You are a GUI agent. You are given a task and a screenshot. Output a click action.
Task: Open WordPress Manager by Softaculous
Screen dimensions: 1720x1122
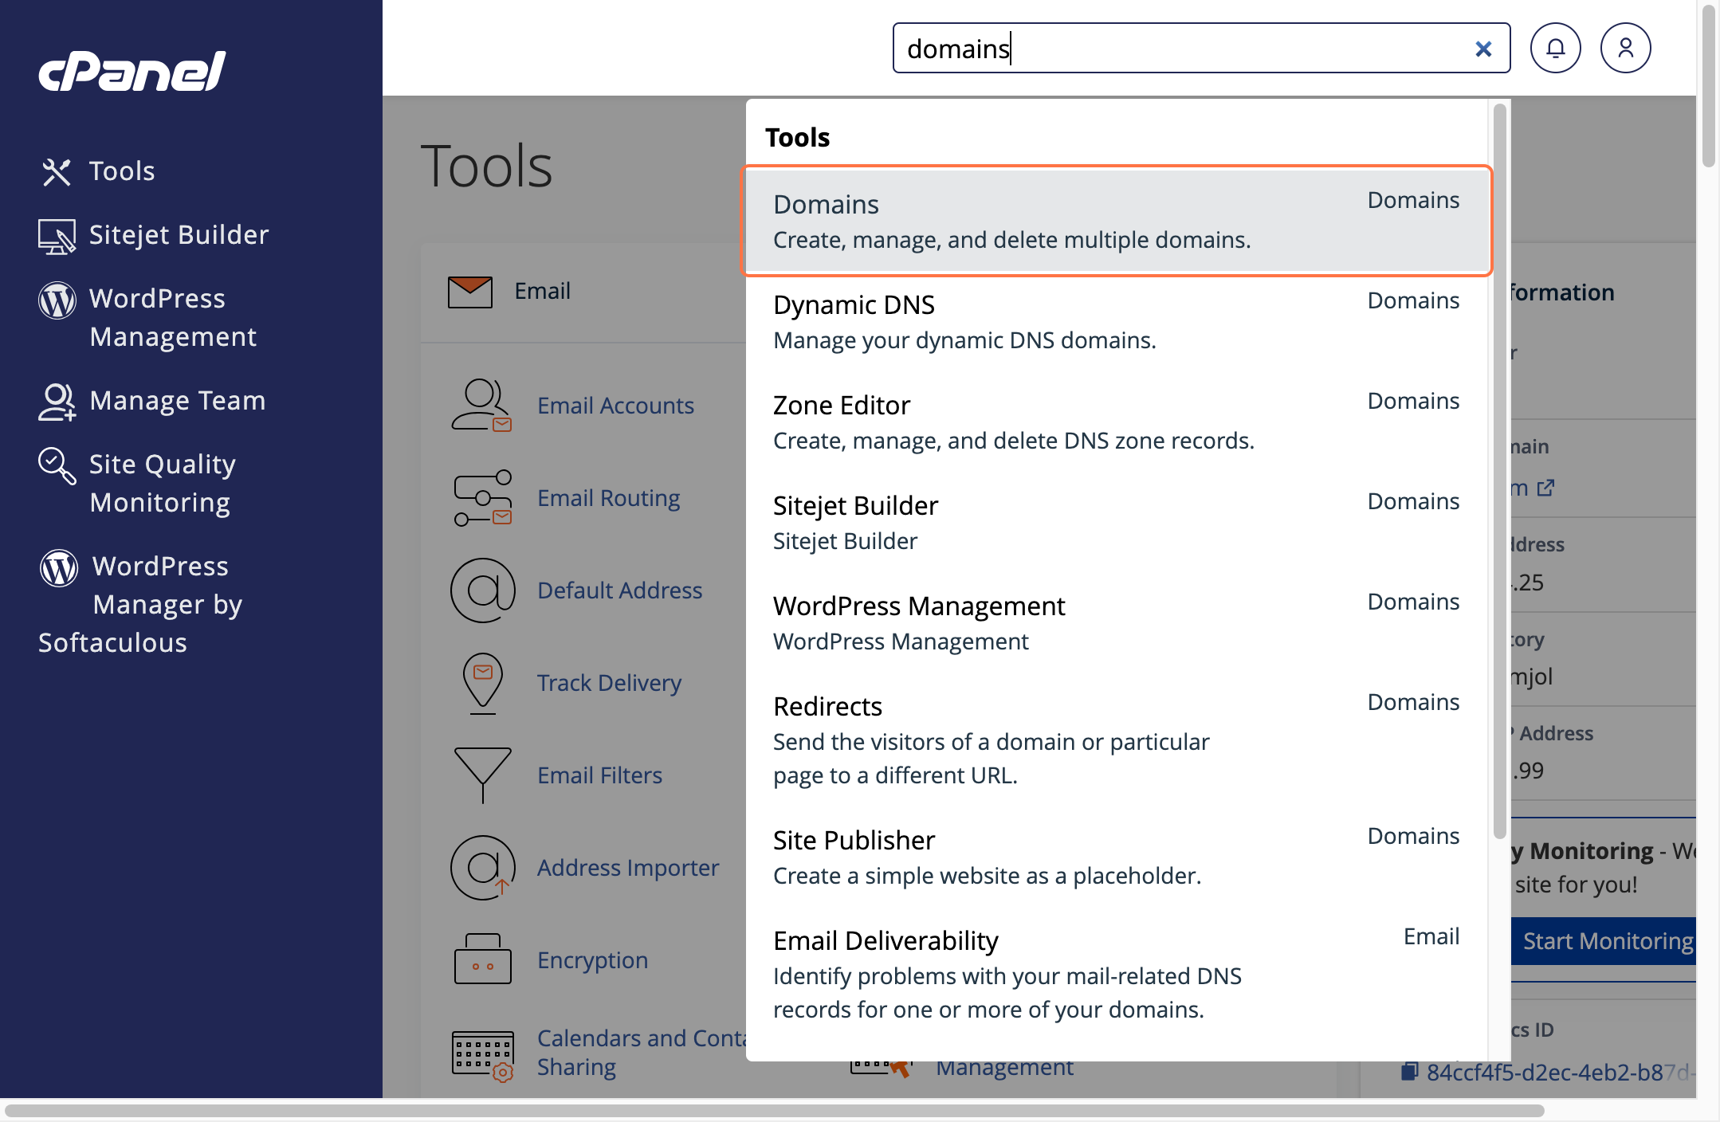140,604
